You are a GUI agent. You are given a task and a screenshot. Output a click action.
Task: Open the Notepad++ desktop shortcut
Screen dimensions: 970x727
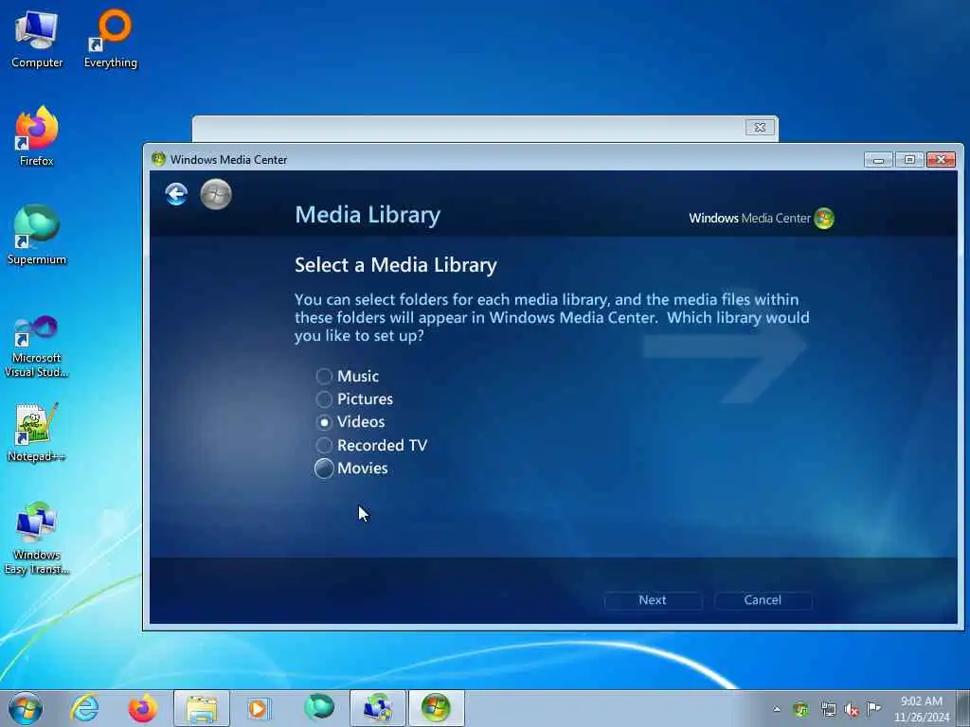coord(37,433)
